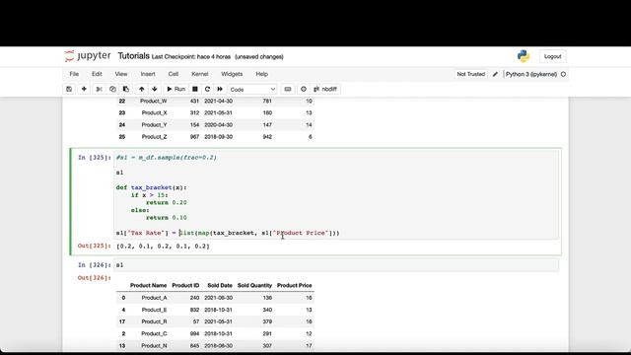The height and width of the screenshot is (355, 631).
Task: Click the Product_X row in upper table
Action: click(x=215, y=112)
